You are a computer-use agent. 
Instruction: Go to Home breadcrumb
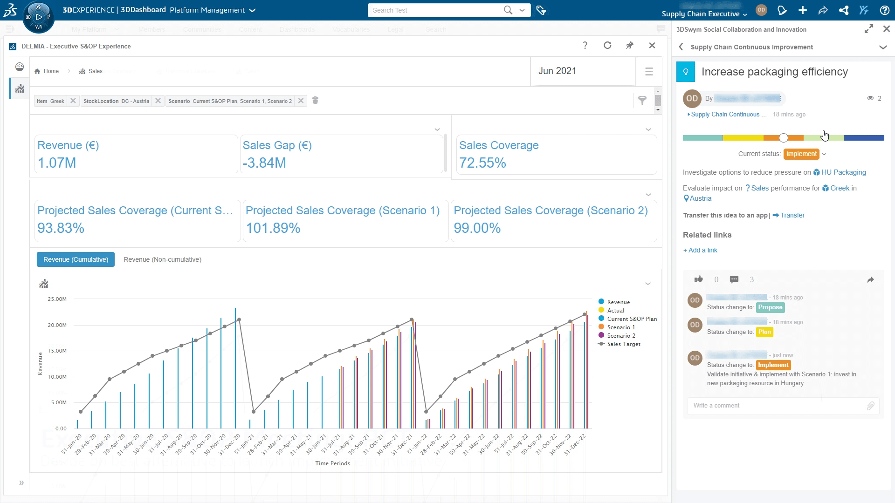pyautogui.click(x=47, y=71)
